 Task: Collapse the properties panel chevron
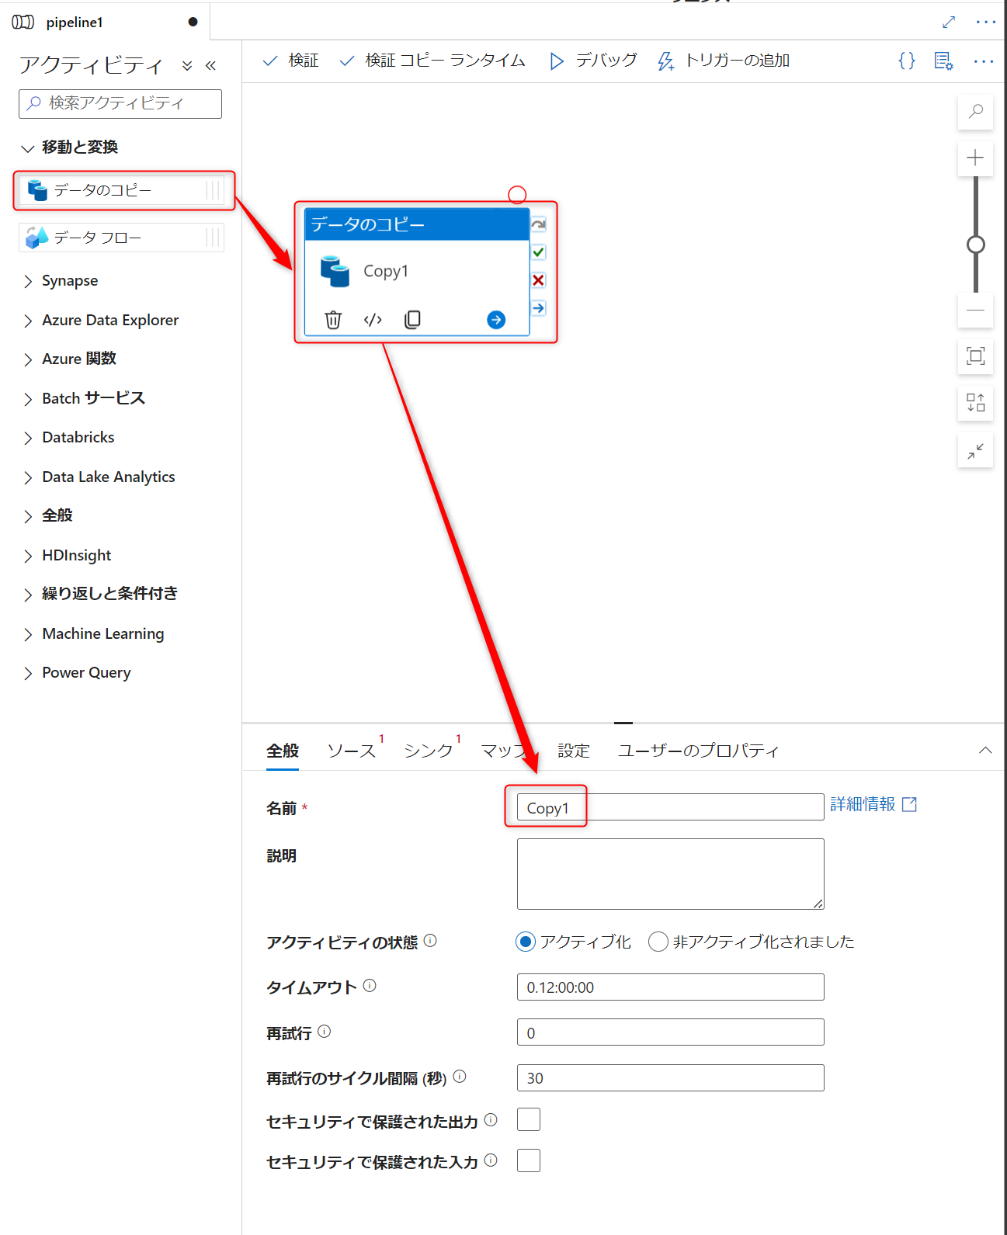(x=985, y=750)
